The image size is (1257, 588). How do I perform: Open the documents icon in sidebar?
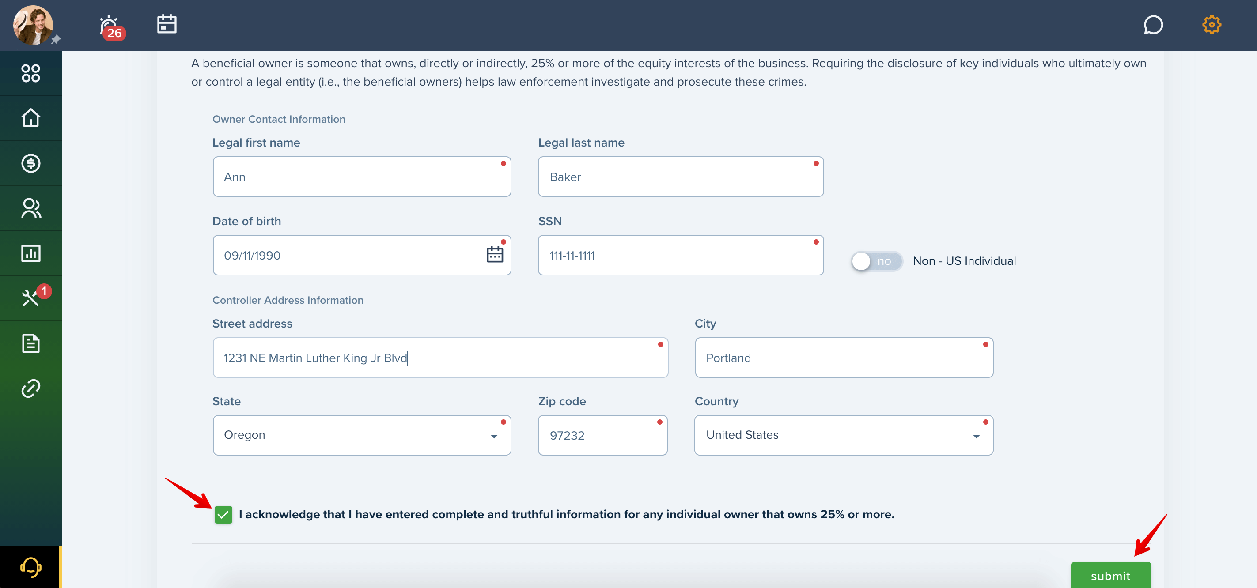(31, 343)
